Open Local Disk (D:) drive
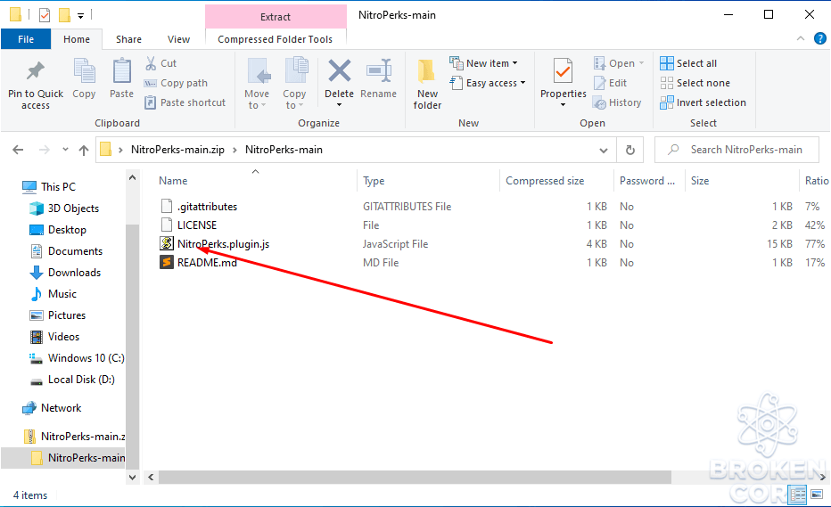The image size is (831, 507). 81,380
